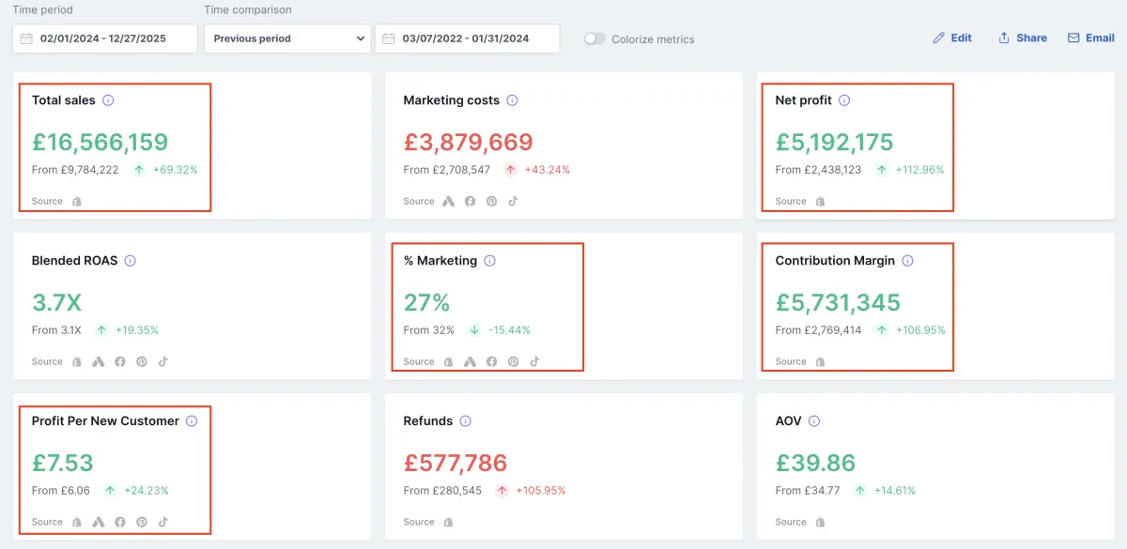
Task: Click the Pinterest source icon in Blended ROAS
Action: pos(142,362)
